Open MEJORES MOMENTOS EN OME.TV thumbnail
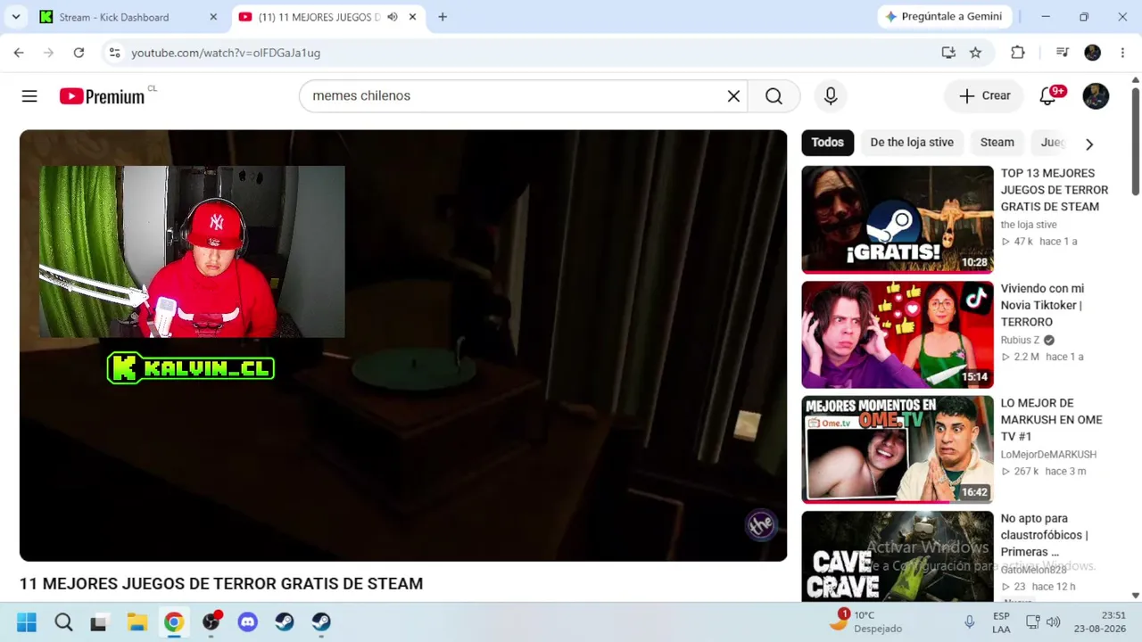The image size is (1142, 642). tap(897, 449)
